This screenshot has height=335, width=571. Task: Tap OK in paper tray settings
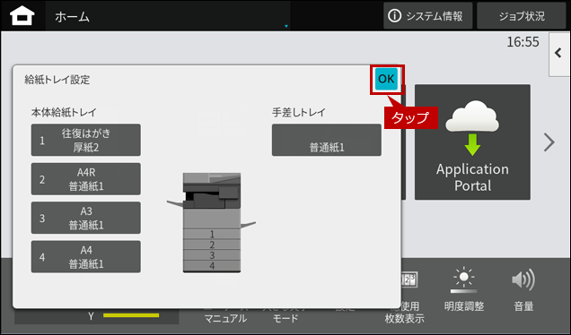(x=386, y=79)
